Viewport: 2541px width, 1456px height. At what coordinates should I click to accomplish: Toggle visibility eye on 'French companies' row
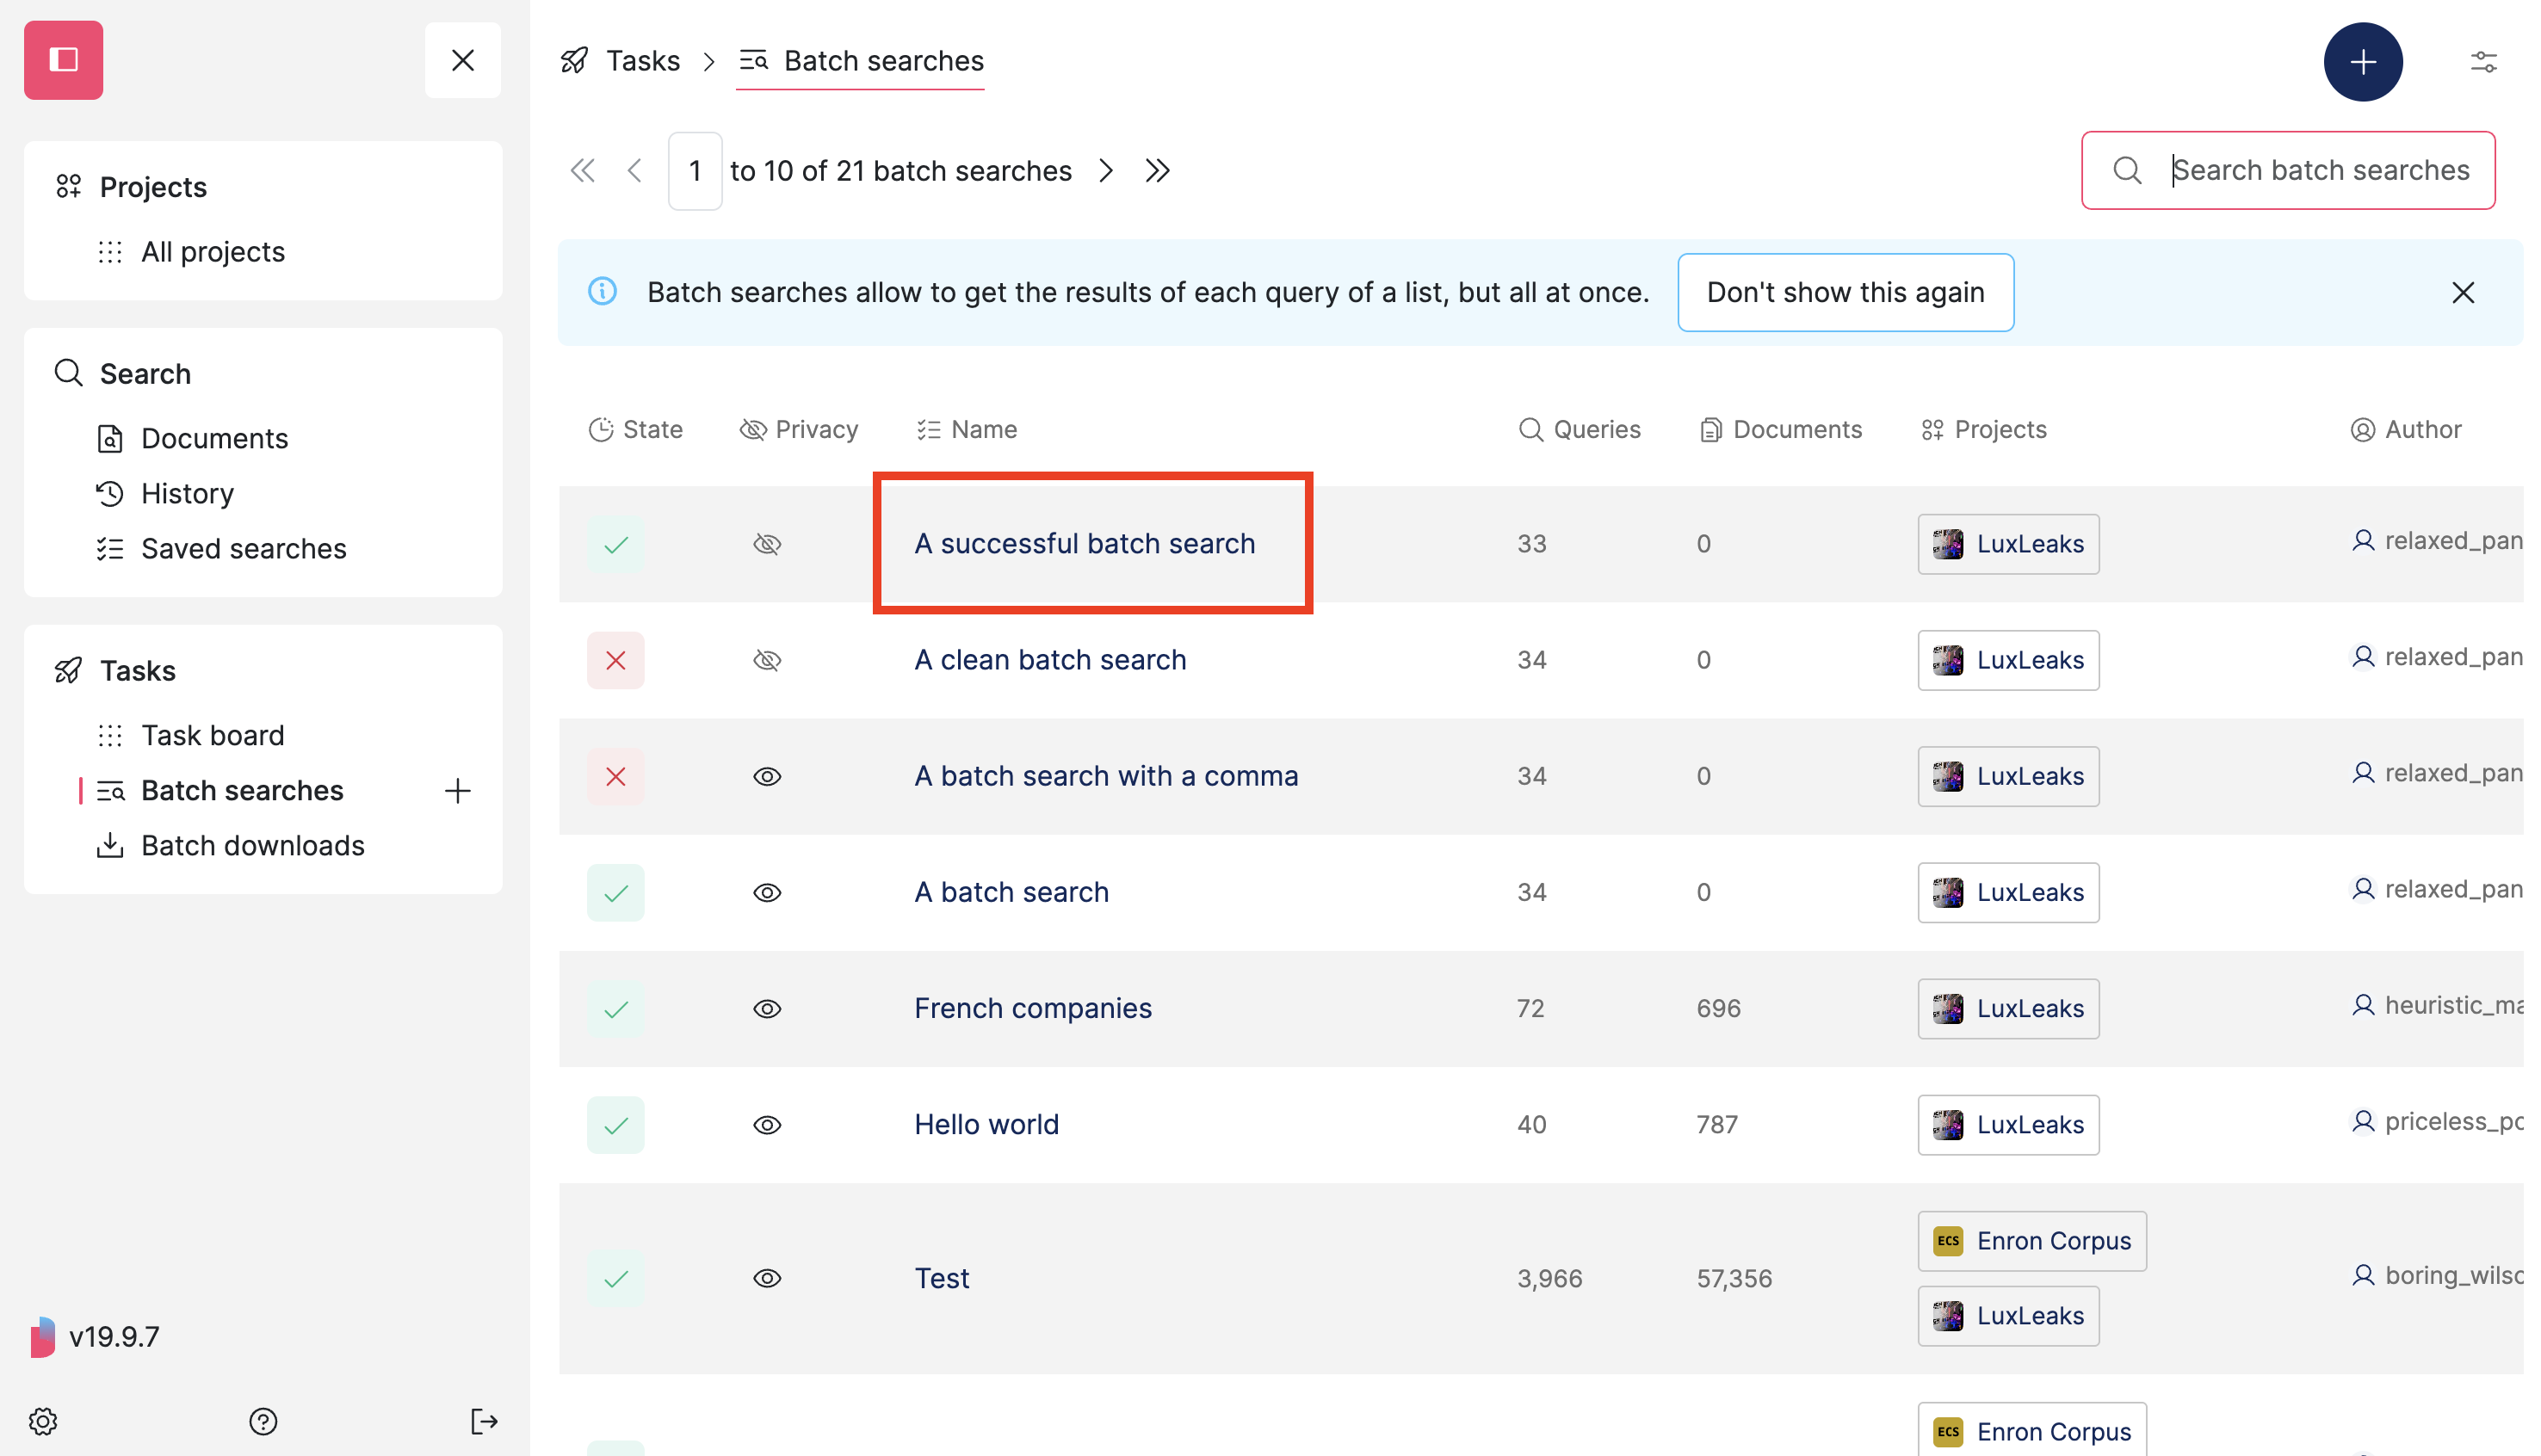(x=767, y=1008)
